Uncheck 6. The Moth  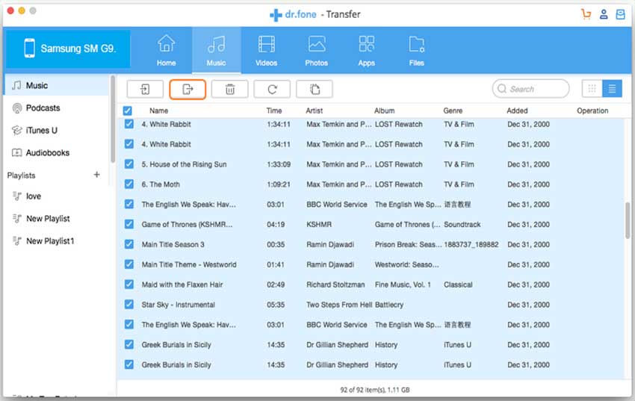pyautogui.click(x=128, y=184)
